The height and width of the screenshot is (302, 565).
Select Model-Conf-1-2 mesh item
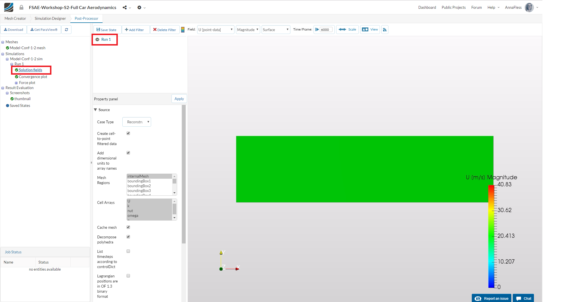tap(27, 48)
